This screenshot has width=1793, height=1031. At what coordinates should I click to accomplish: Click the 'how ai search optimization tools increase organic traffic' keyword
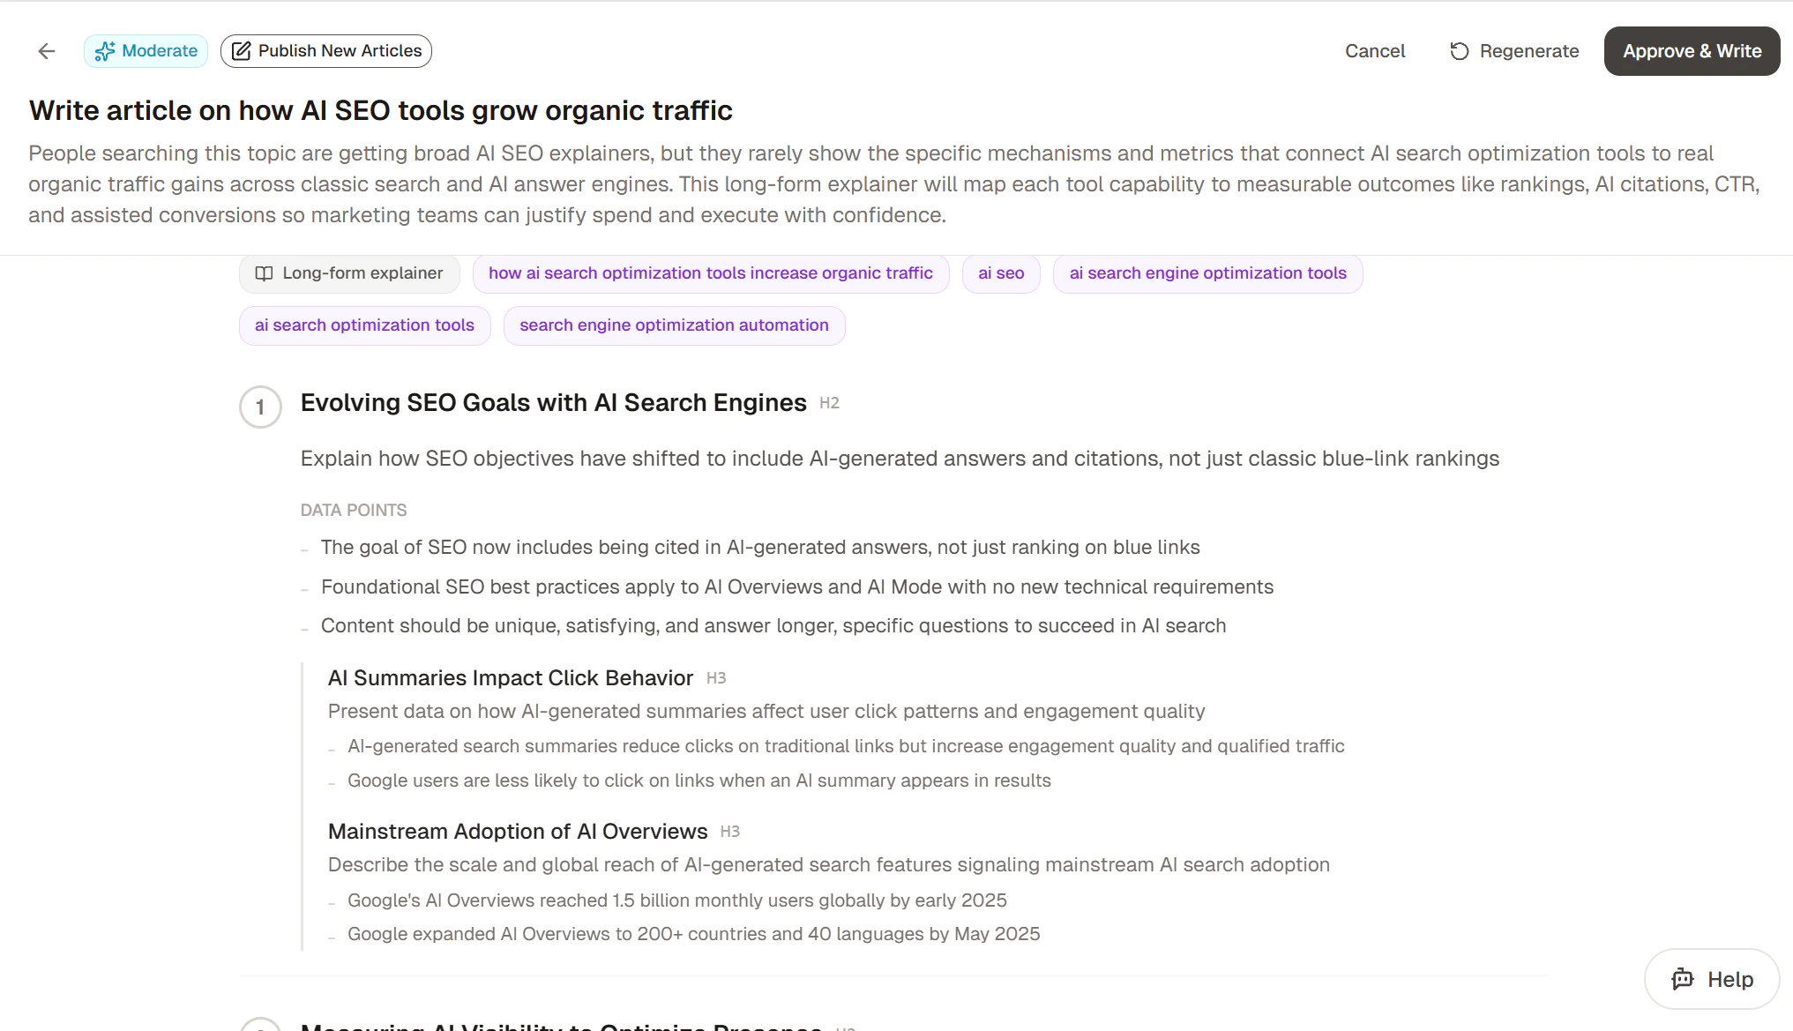(x=711, y=273)
